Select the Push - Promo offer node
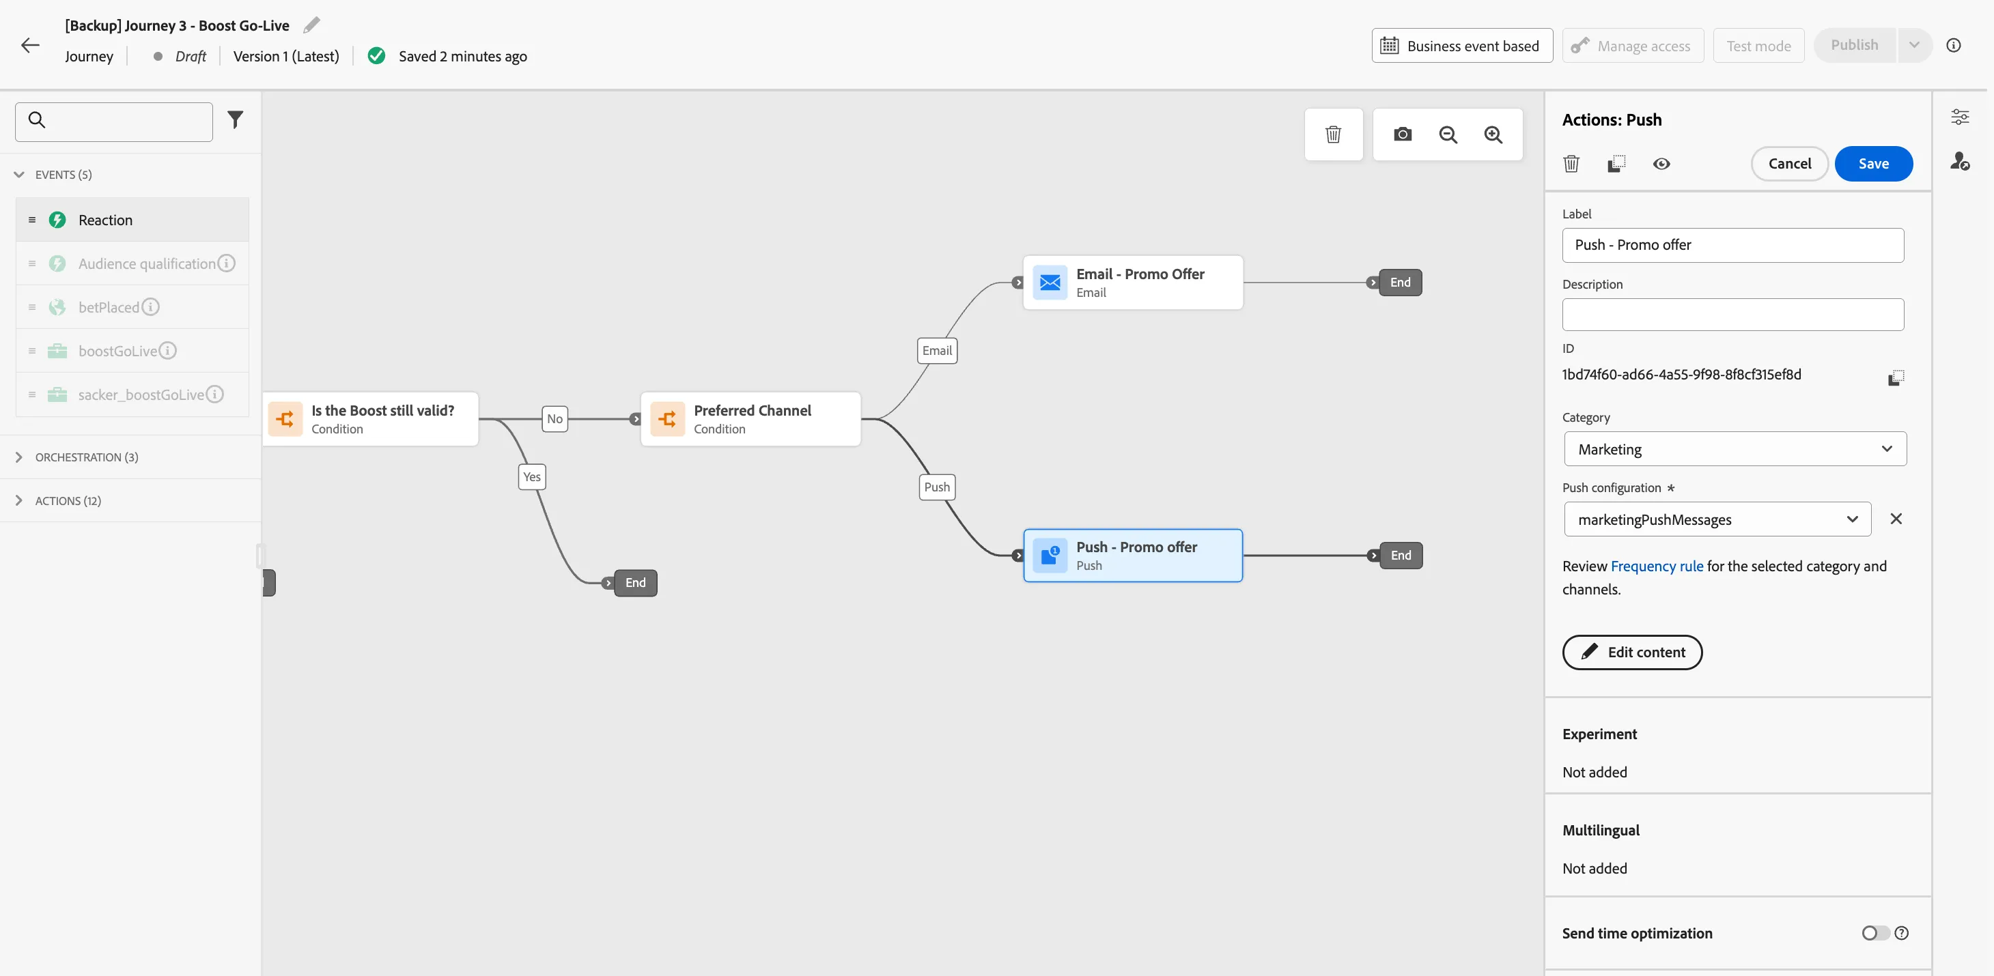1994x976 pixels. coord(1132,556)
